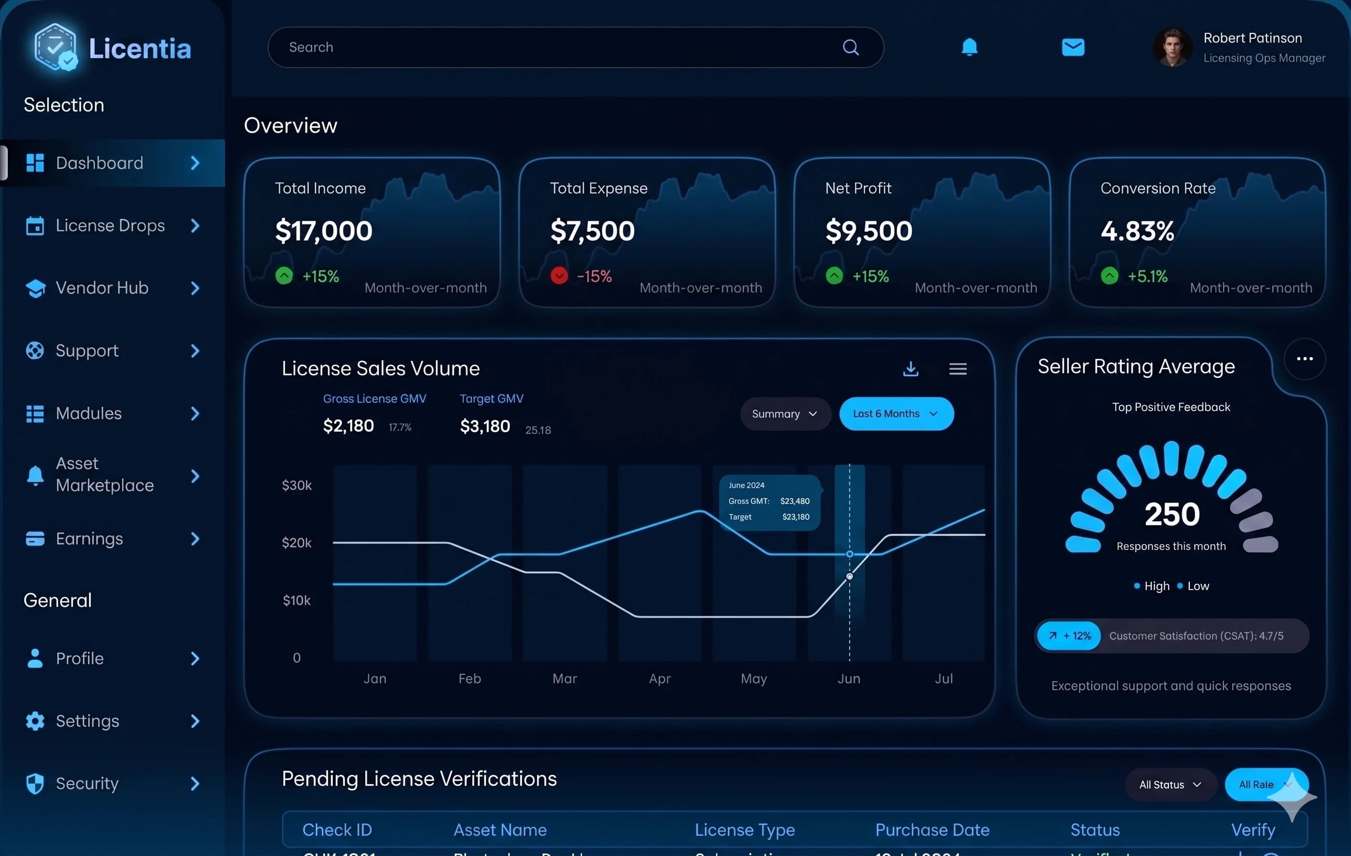
Task: Click the +12% trend arrow badge
Action: pos(1069,636)
